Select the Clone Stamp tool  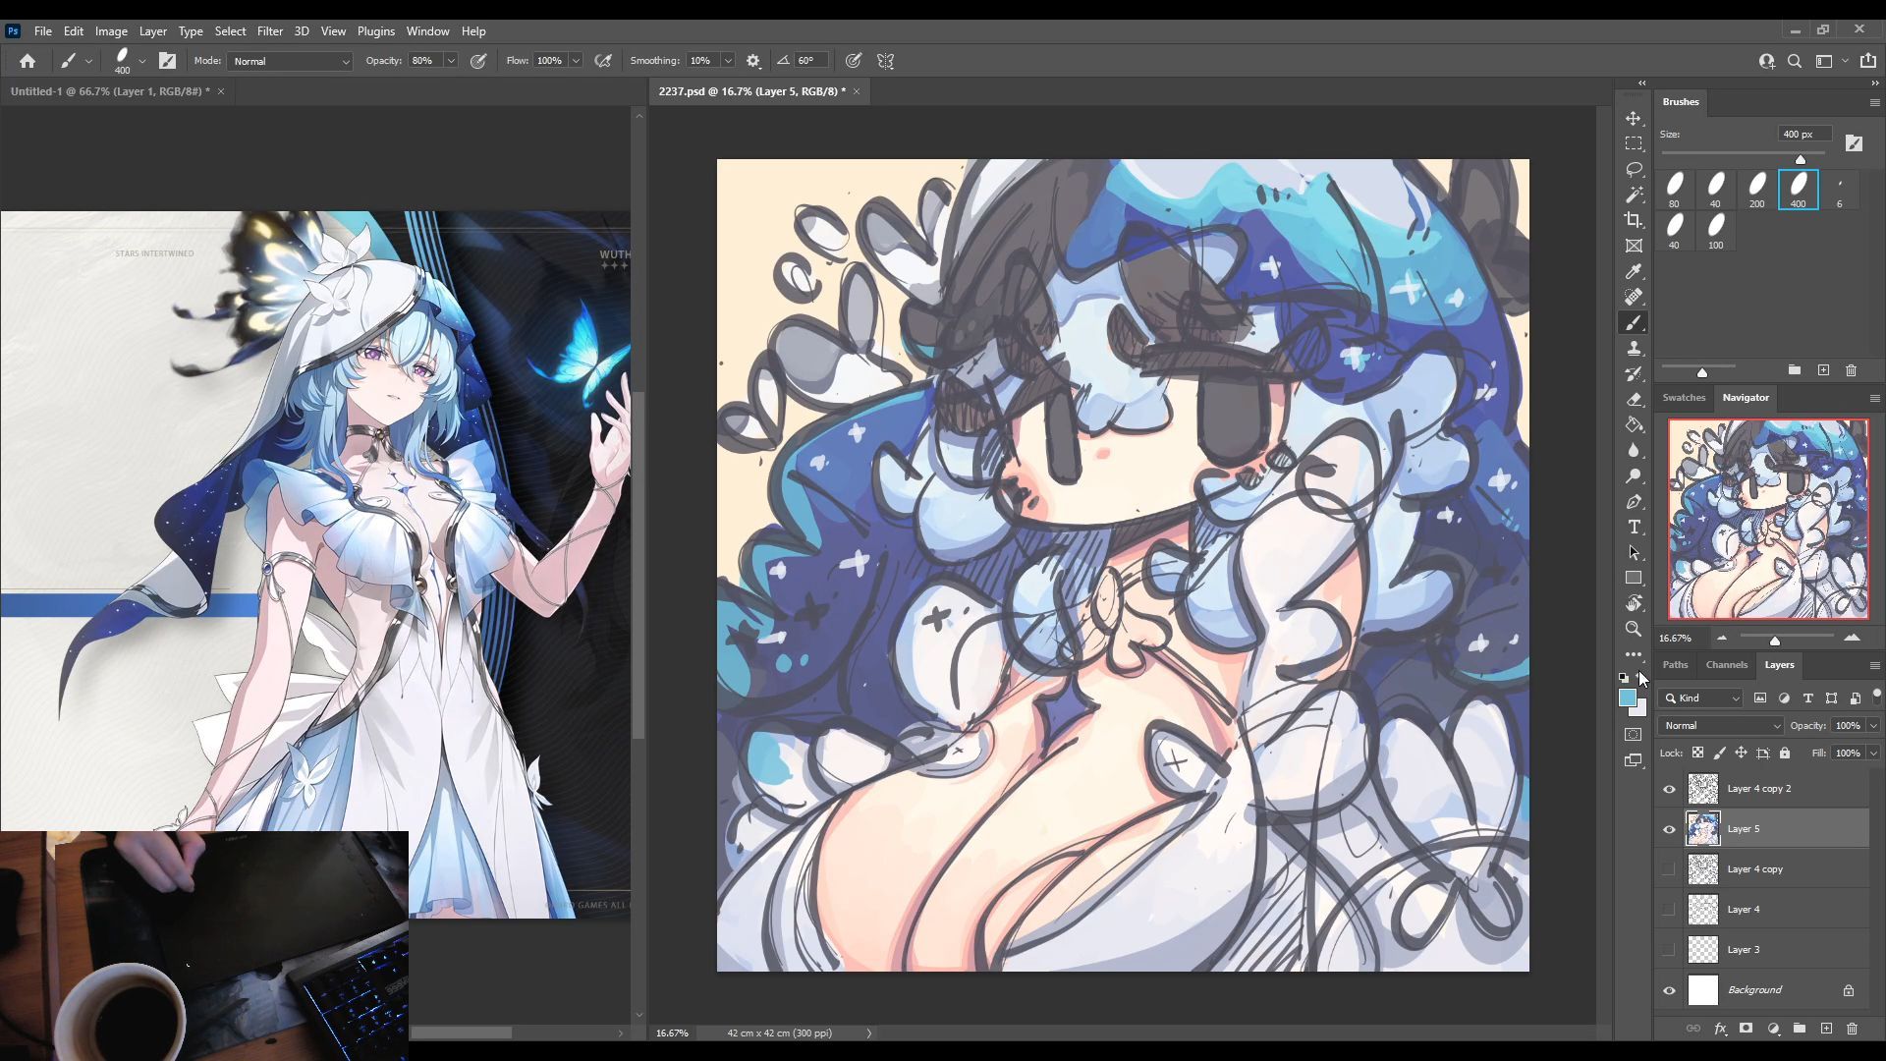(x=1634, y=348)
